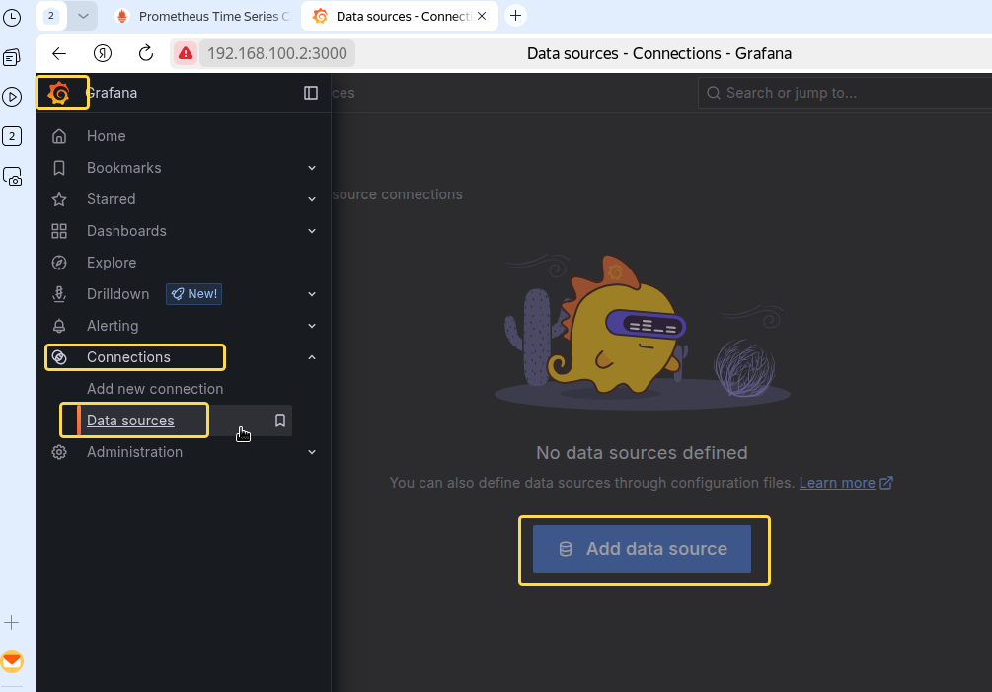Open Explore from the sidebar
The width and height of the screenshot is (992, 692).
coord(112,263)
